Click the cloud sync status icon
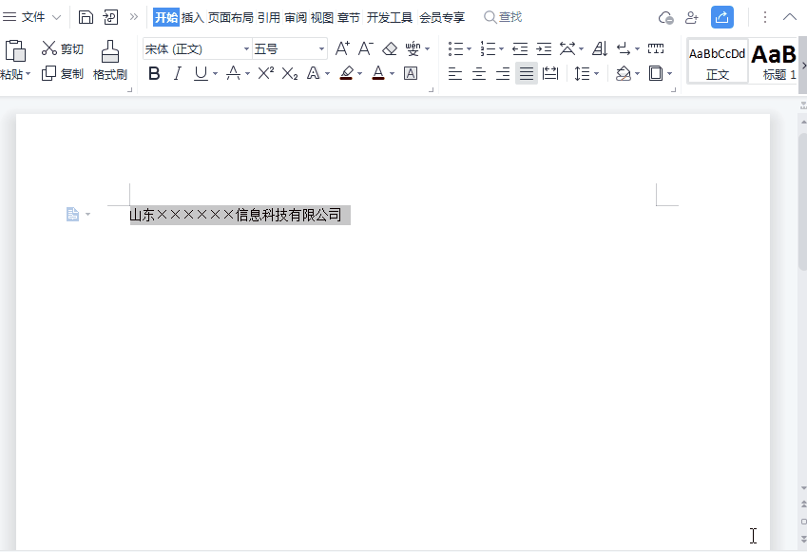Screen dimensions: 807x552 tap(666, 17)
